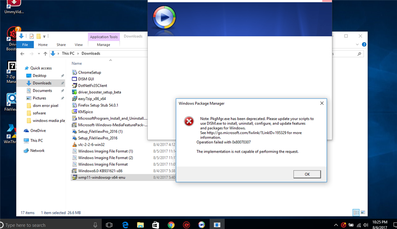This screenshot has height=229, width=397.
Task: Click New Folder icon in Quick Access Toolbar
Action: 38,36
